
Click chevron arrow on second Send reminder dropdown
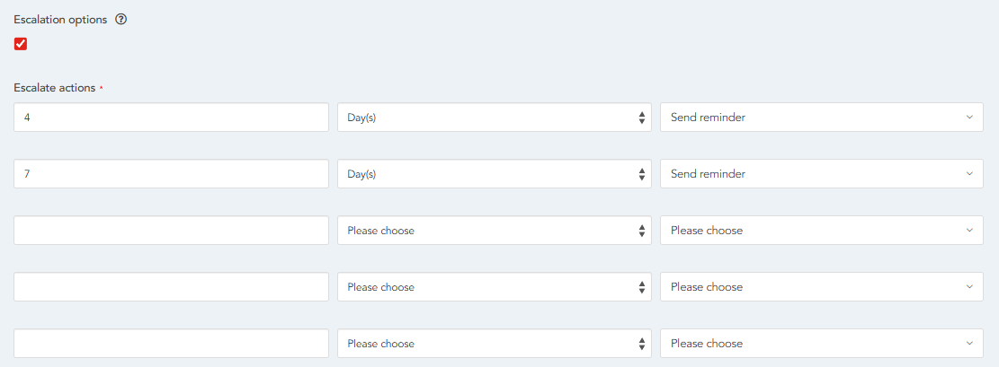click(968, 174)
